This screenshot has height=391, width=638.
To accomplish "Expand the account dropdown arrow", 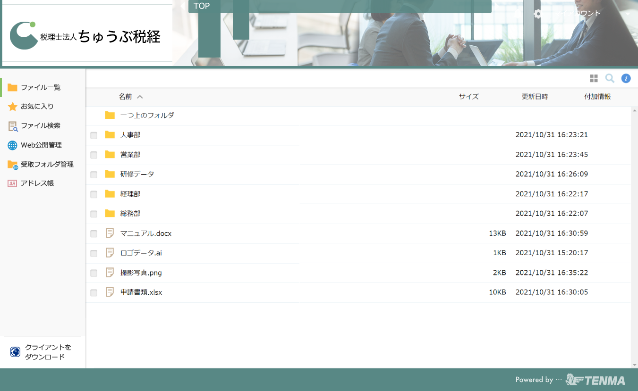I will click(628, 14).
